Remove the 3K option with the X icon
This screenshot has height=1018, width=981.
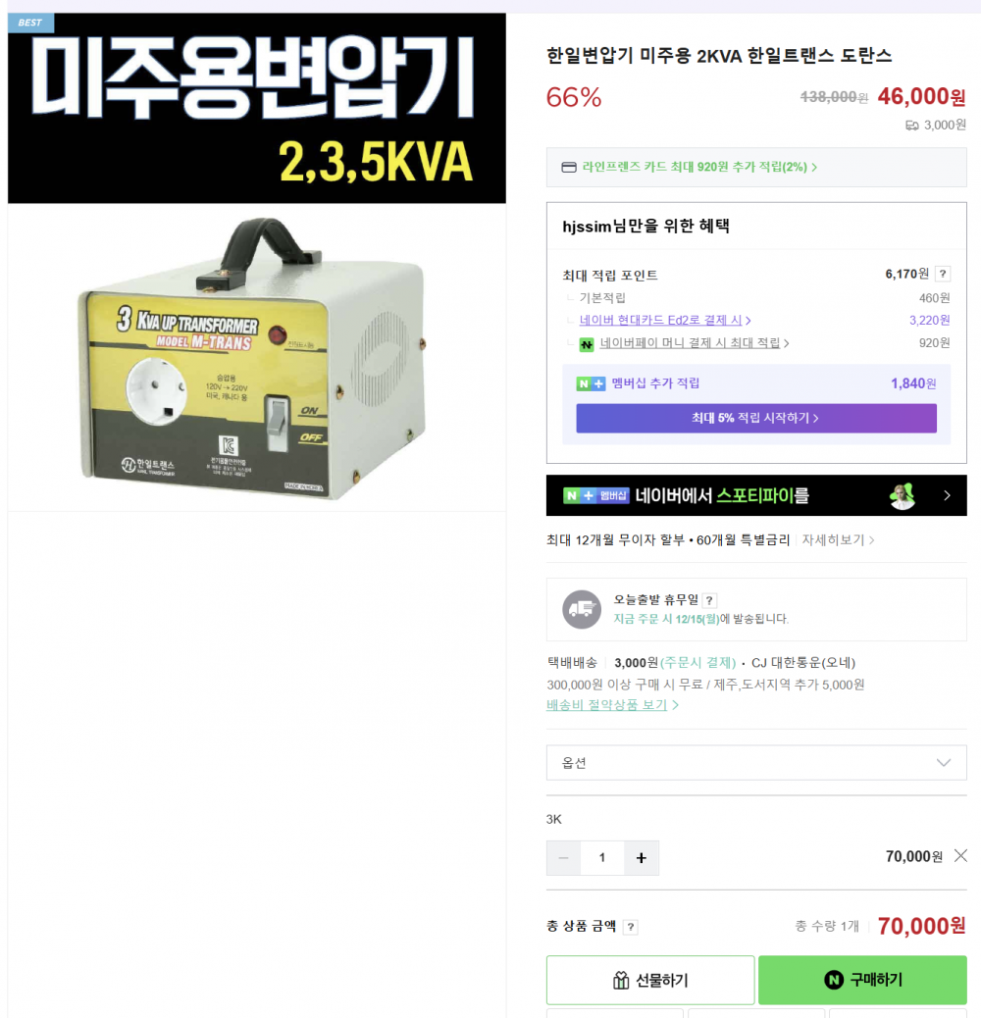coord(960,856)
